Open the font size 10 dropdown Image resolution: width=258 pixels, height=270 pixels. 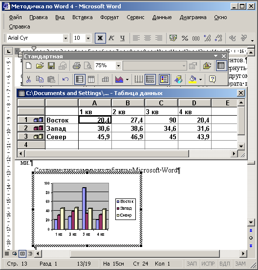click(88, 38)
